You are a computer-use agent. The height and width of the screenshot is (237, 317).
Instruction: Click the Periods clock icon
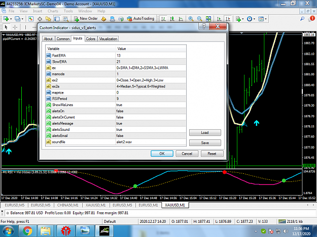250,19
